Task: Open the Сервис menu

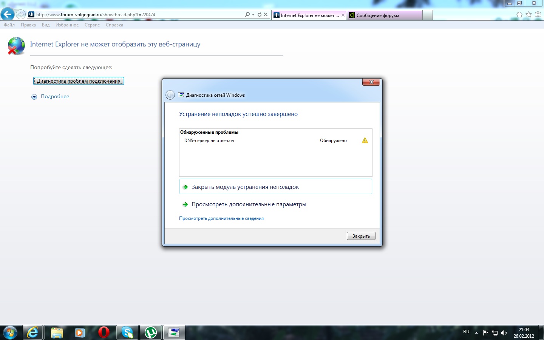Action: coord(92,25)
